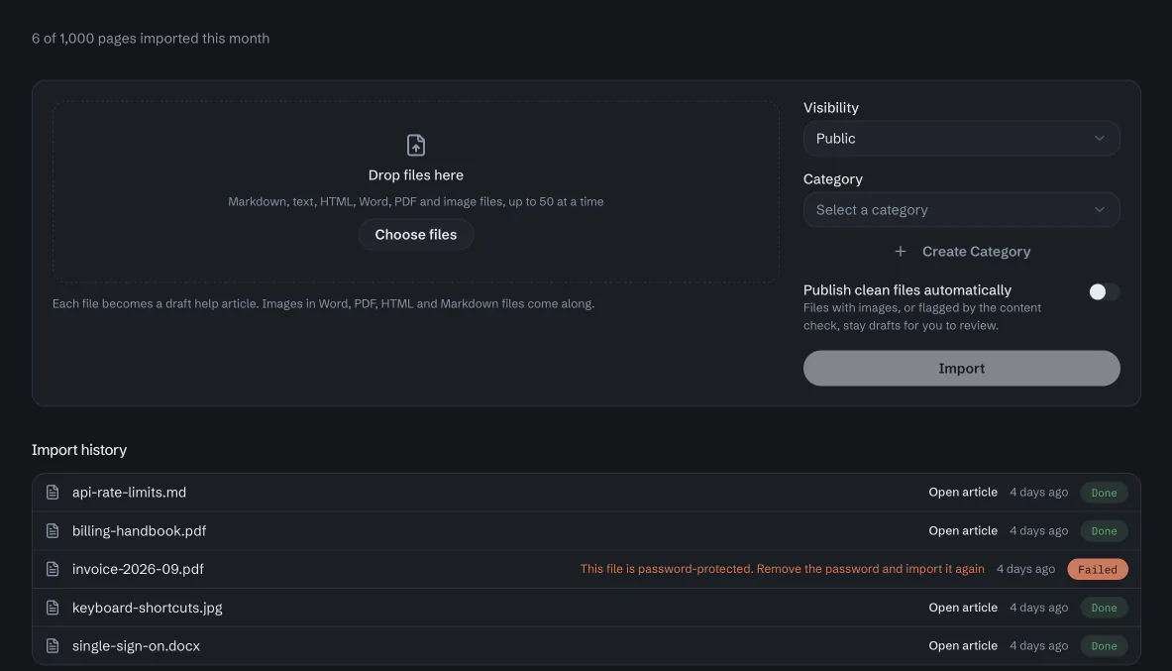Click file icon beside keyboard-shortcuts.jpg
This screenshot has height=671, width=1172.
pos(53,608)
